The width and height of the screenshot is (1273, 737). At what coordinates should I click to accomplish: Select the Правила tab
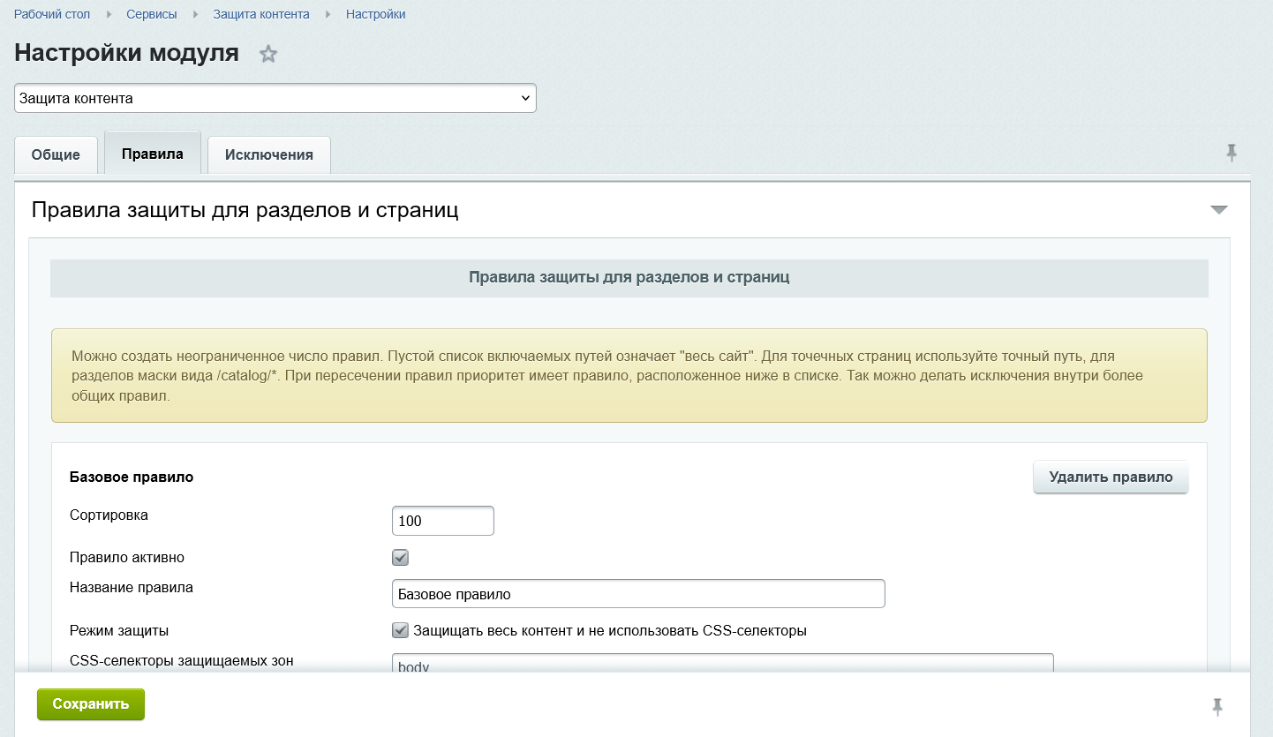click(153, 154)
